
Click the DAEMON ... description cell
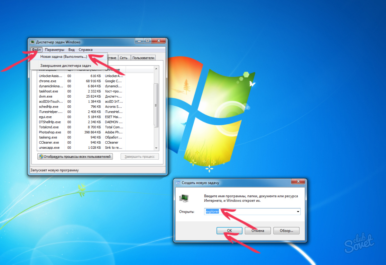(114, 122)
